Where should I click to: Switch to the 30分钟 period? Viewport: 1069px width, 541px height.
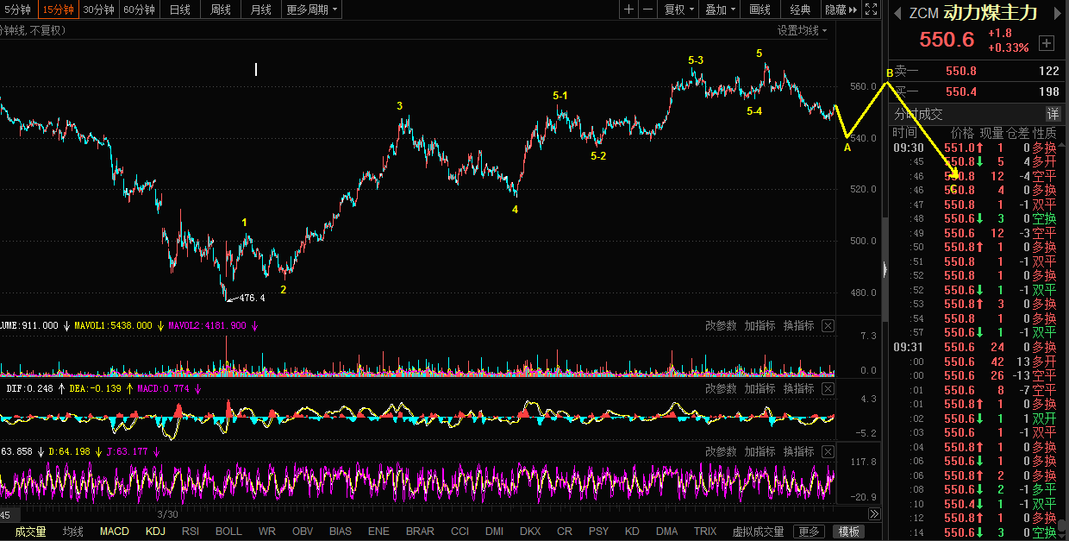(98, 9)
